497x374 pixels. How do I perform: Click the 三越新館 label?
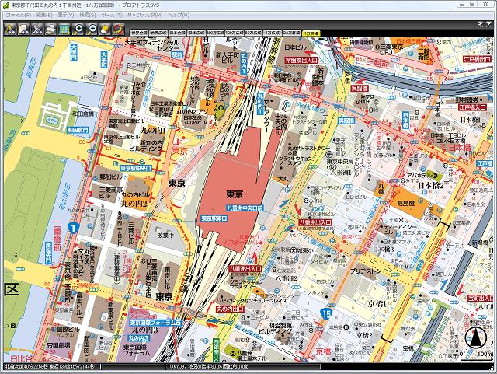pyautogui.click(x=424, y=54)
